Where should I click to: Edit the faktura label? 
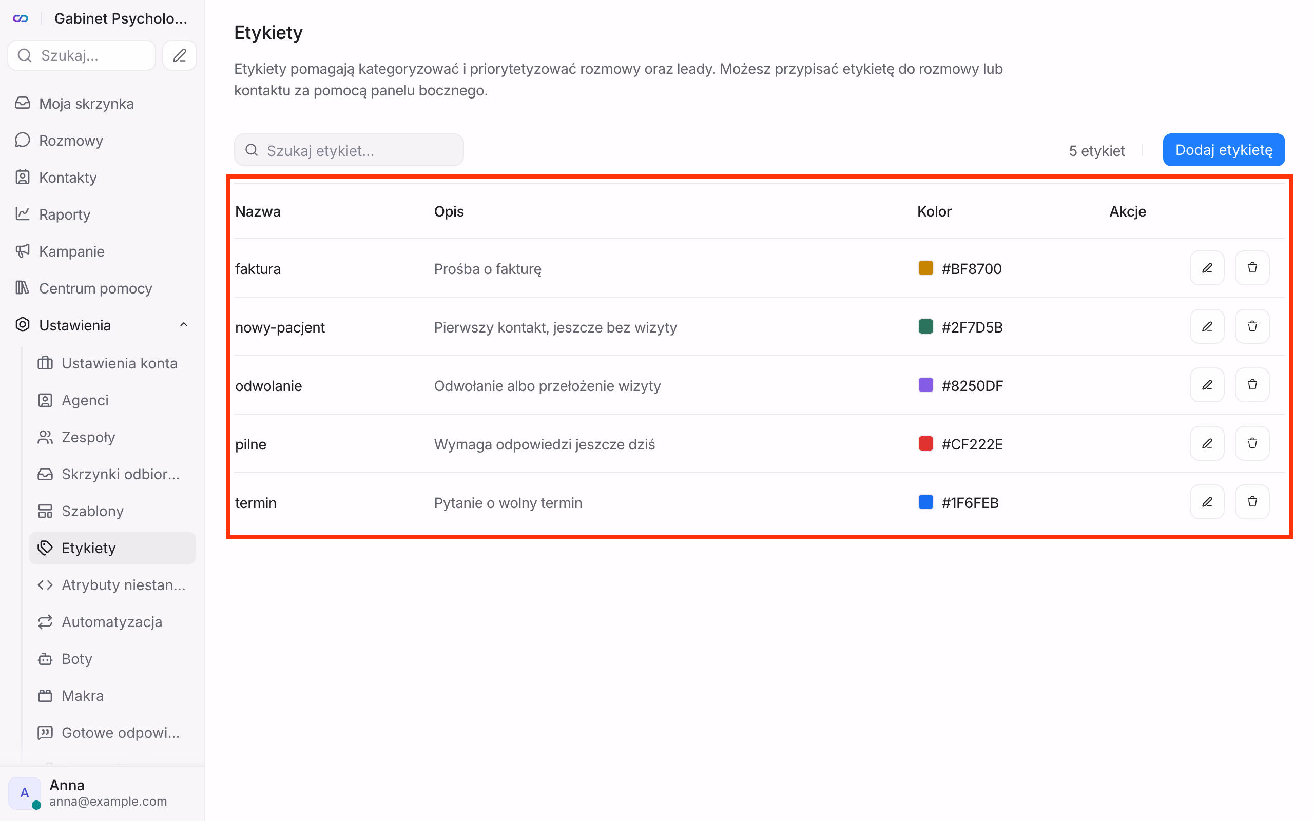(1207, 268)
